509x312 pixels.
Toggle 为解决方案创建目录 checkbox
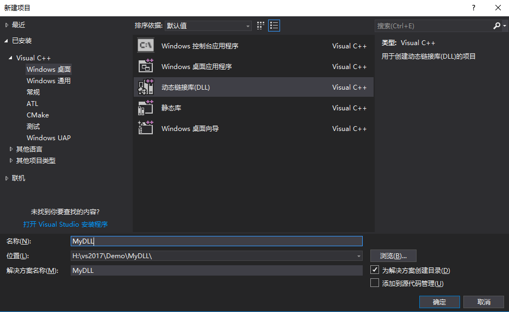pyautogui.click(x=375, y=270)
